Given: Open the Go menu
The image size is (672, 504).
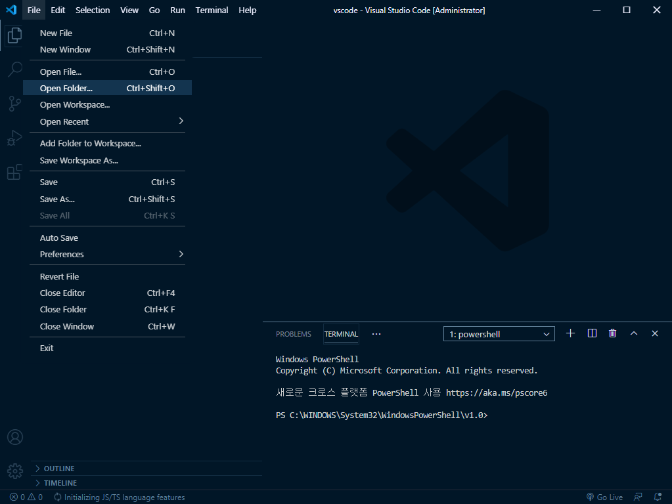Looking at the screenshot, I should (154, 10).
